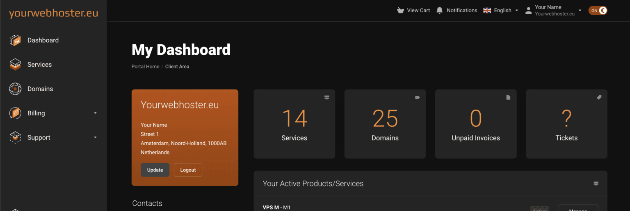This screenshot has height=211, width=630.
Task: Expand the Support submenu arrow
Action: 95,138
